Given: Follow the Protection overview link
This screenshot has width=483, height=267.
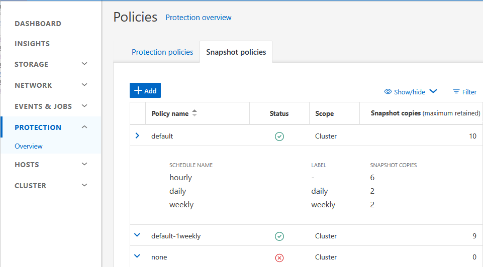Looking at the screenshot, I should (x=199, y=18).
